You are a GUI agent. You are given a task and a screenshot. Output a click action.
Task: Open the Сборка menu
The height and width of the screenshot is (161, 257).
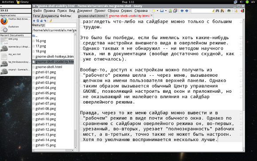[113, 11]
